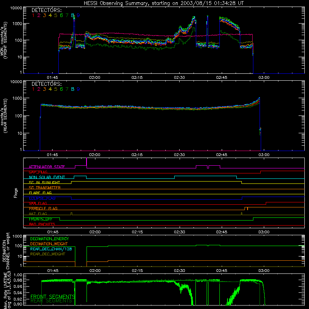
Task: Select yellow detector 4 in rear segments legend
Action: coord(50,89)
